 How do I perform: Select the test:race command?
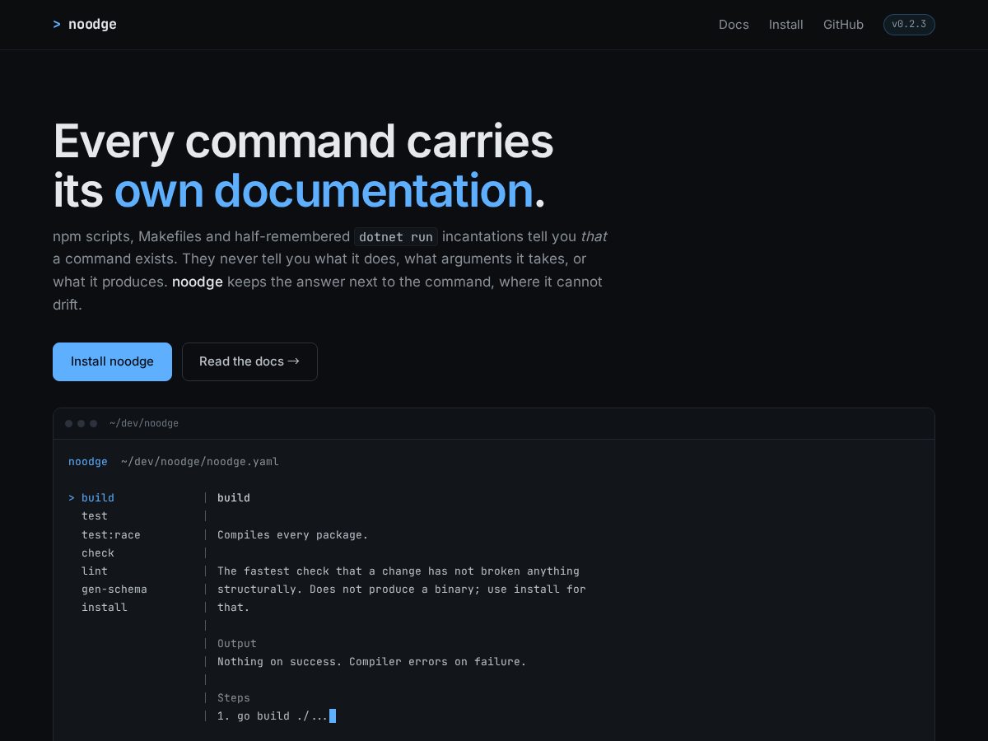(x=111, y=535)
